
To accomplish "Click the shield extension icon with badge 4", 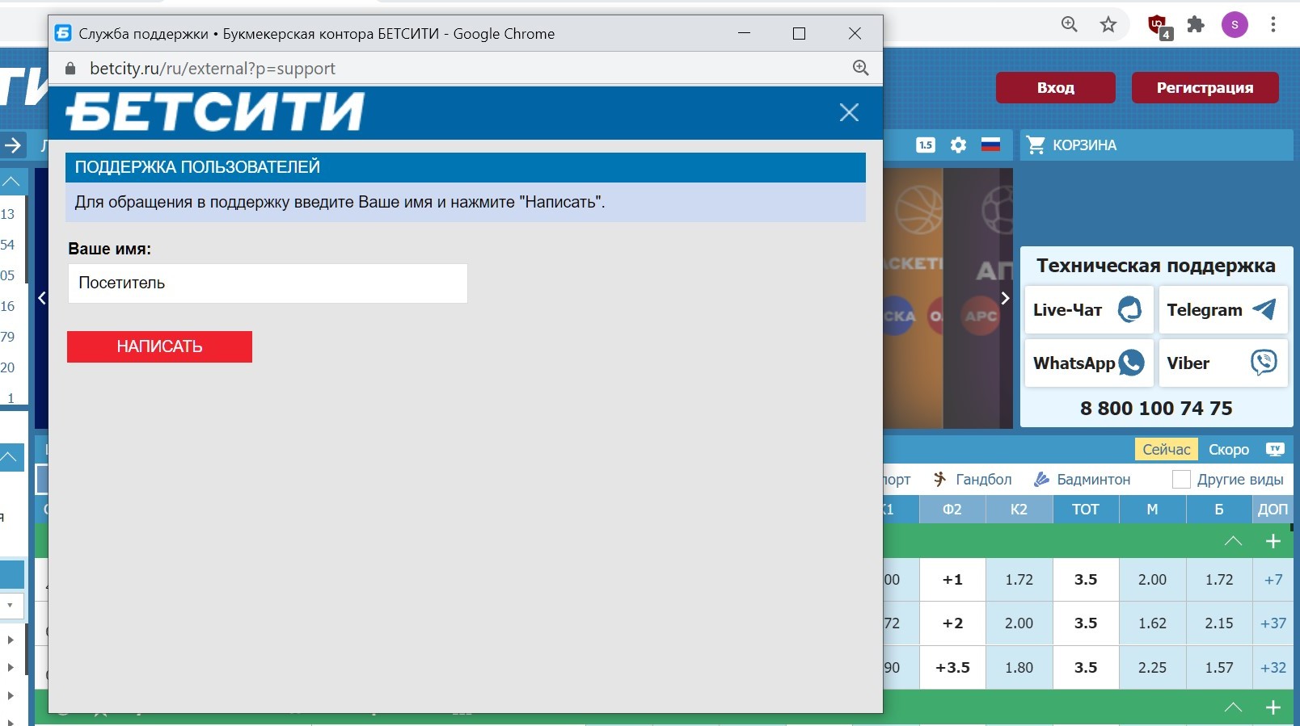I will pyautogui.click(x=1159, y=27).
